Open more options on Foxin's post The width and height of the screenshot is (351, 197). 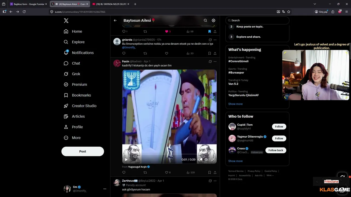[x=215, y=62]
